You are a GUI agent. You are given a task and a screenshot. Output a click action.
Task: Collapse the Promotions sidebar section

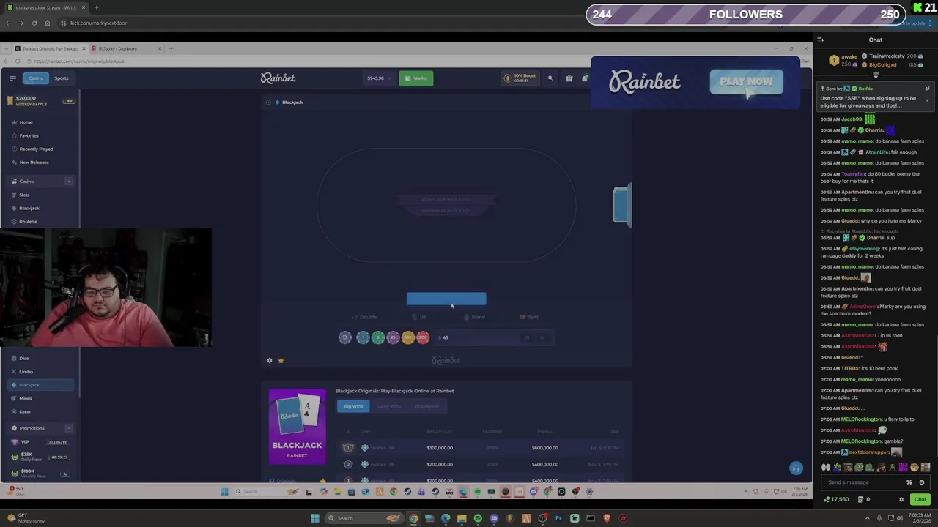(69, 428)
